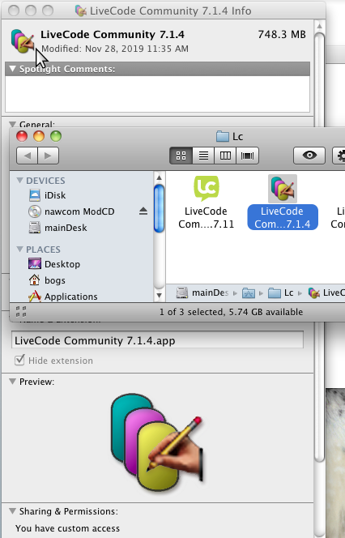345x538 pixels.
Task: Click the Name & Extension field
Action: (x=157, y=341)
